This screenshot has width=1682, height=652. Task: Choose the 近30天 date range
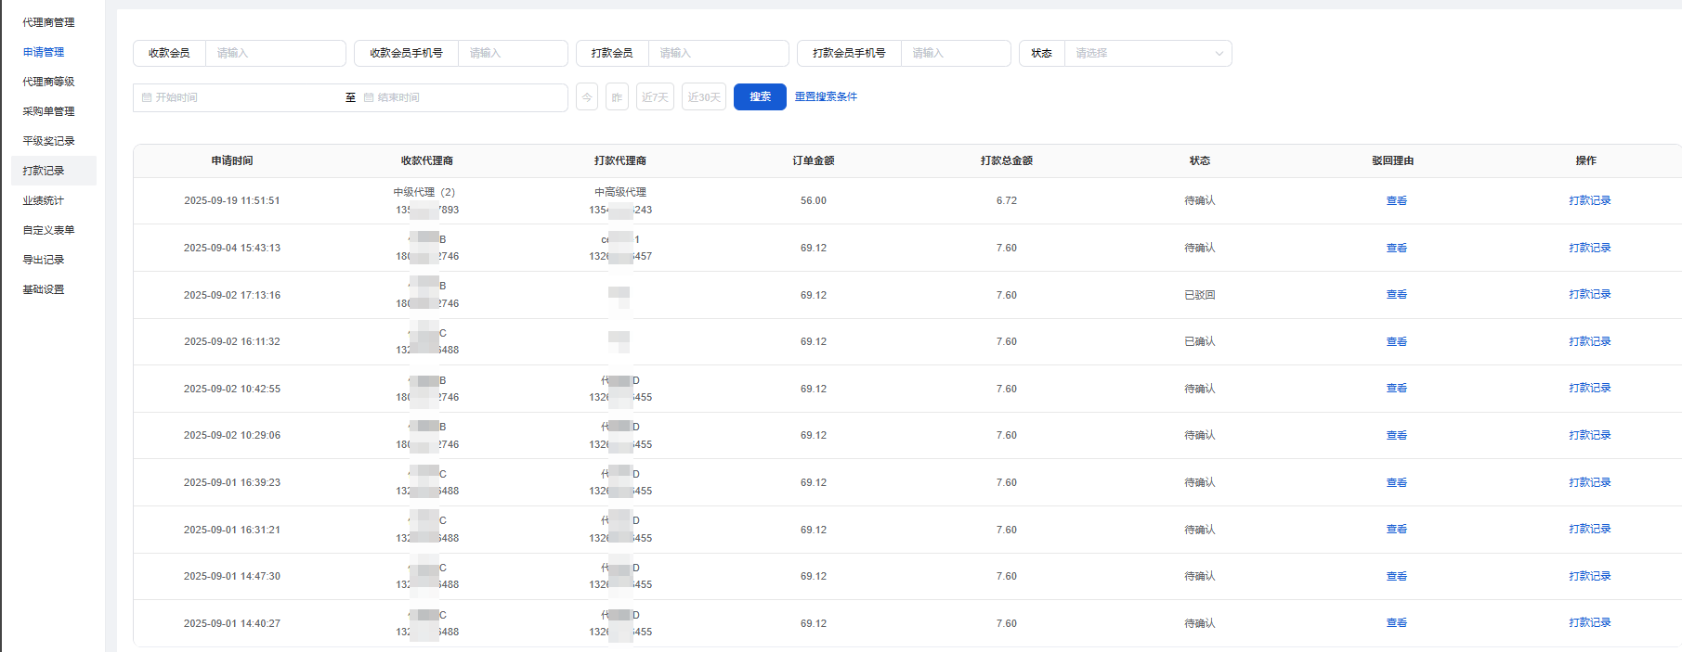click(x=704, y=97)
